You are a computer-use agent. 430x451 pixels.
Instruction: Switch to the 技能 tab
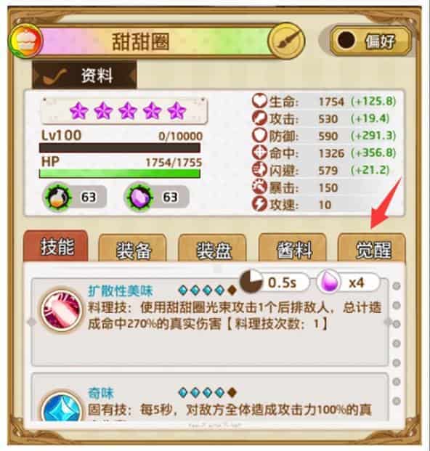click(56, 246)
